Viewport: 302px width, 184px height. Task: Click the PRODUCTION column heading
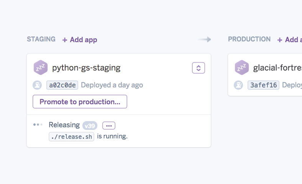pos(249,39)
